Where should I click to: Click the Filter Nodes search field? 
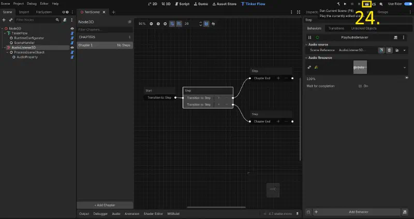pos(37,20)
